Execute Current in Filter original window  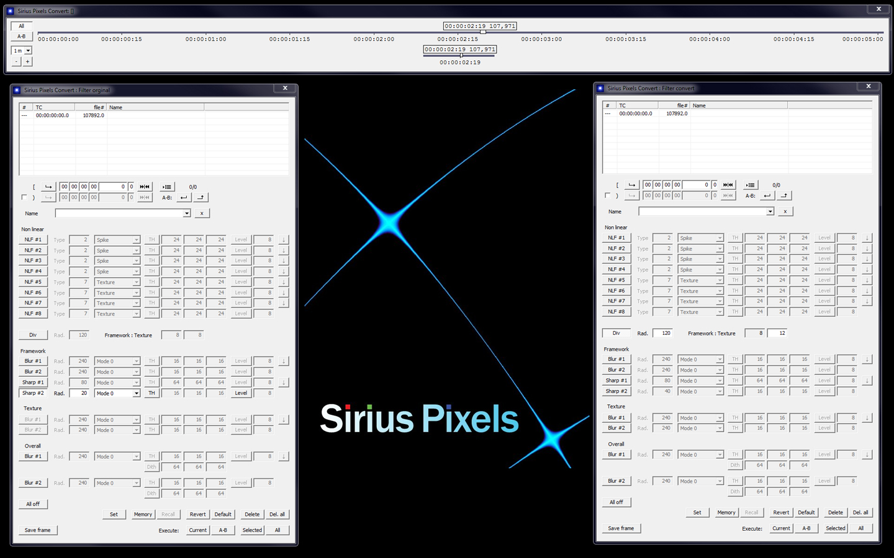(x=198, y=530)
